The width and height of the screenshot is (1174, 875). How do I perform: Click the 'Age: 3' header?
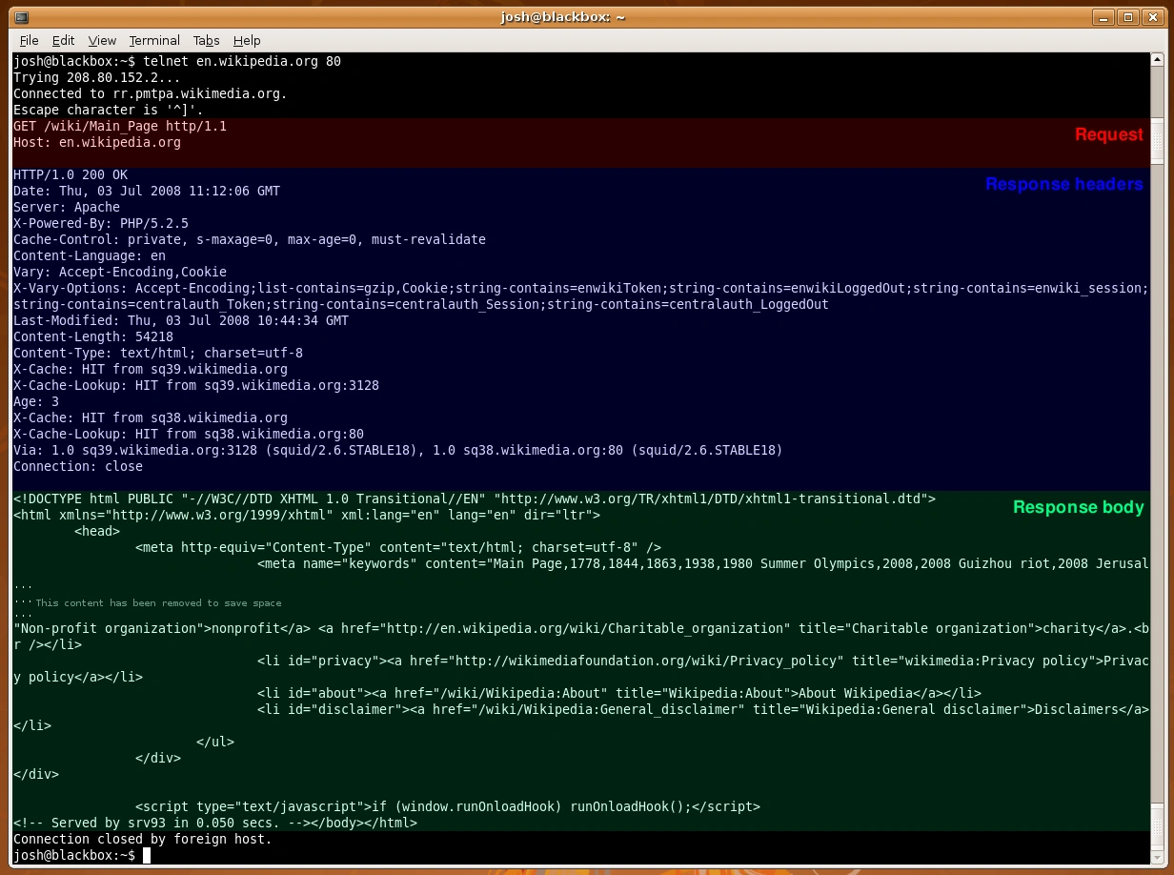click(x=36, y=401)
